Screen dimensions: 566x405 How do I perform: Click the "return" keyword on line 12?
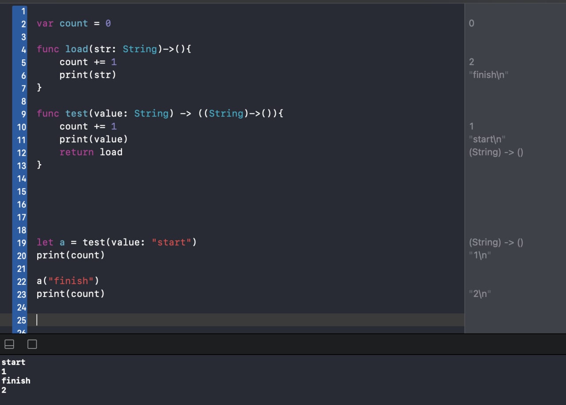(x=76, y=152)
